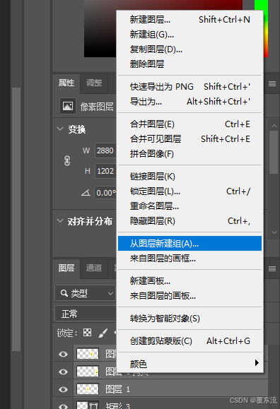Click the 像素图层 pixel layer icon
The width and height of the screenshot is (280, 409).
coord(68,106)
